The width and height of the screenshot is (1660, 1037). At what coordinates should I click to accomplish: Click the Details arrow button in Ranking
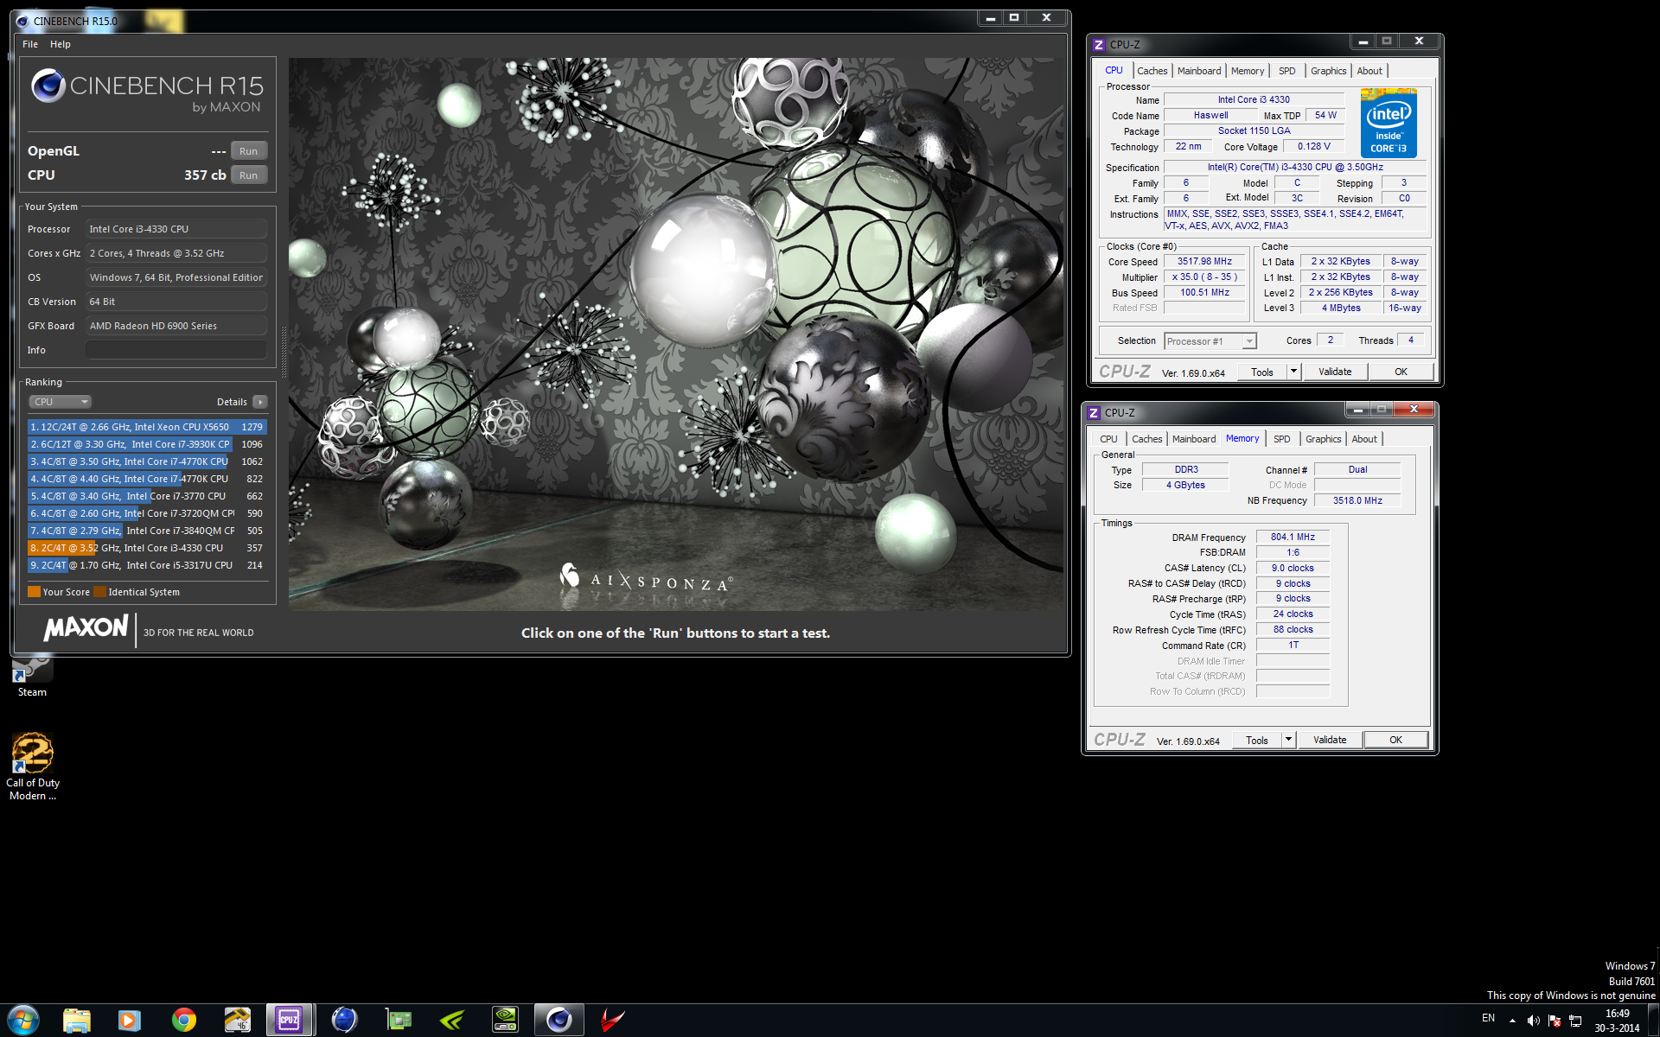pos(260,402)
